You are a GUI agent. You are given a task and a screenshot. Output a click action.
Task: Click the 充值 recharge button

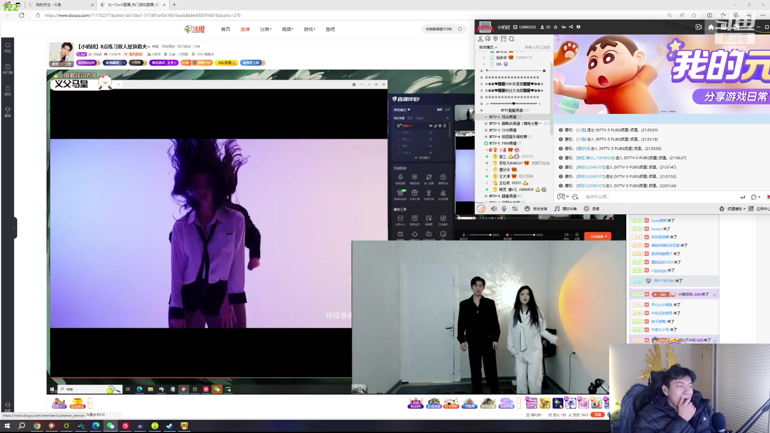(598, 415)
